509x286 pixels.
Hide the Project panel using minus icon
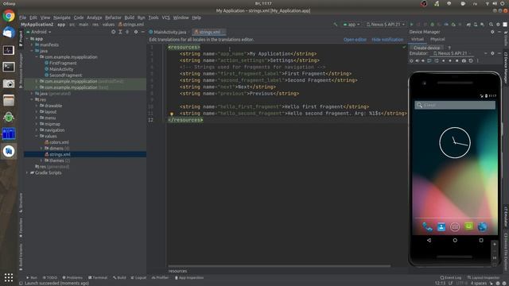point(143,32)
